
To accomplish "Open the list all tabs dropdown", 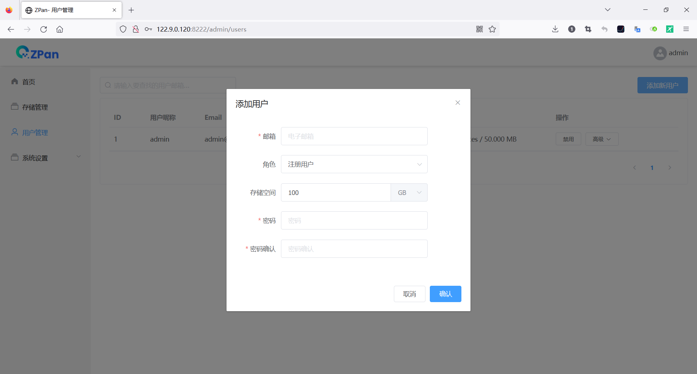I will [608, 10].
